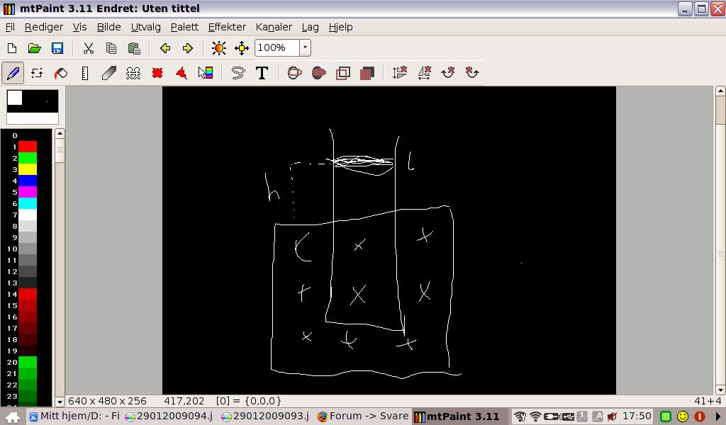Switch to 29012009094.j taskbar window
The height and width of the screenshot is (425, 726).
[x=169, y=416]
